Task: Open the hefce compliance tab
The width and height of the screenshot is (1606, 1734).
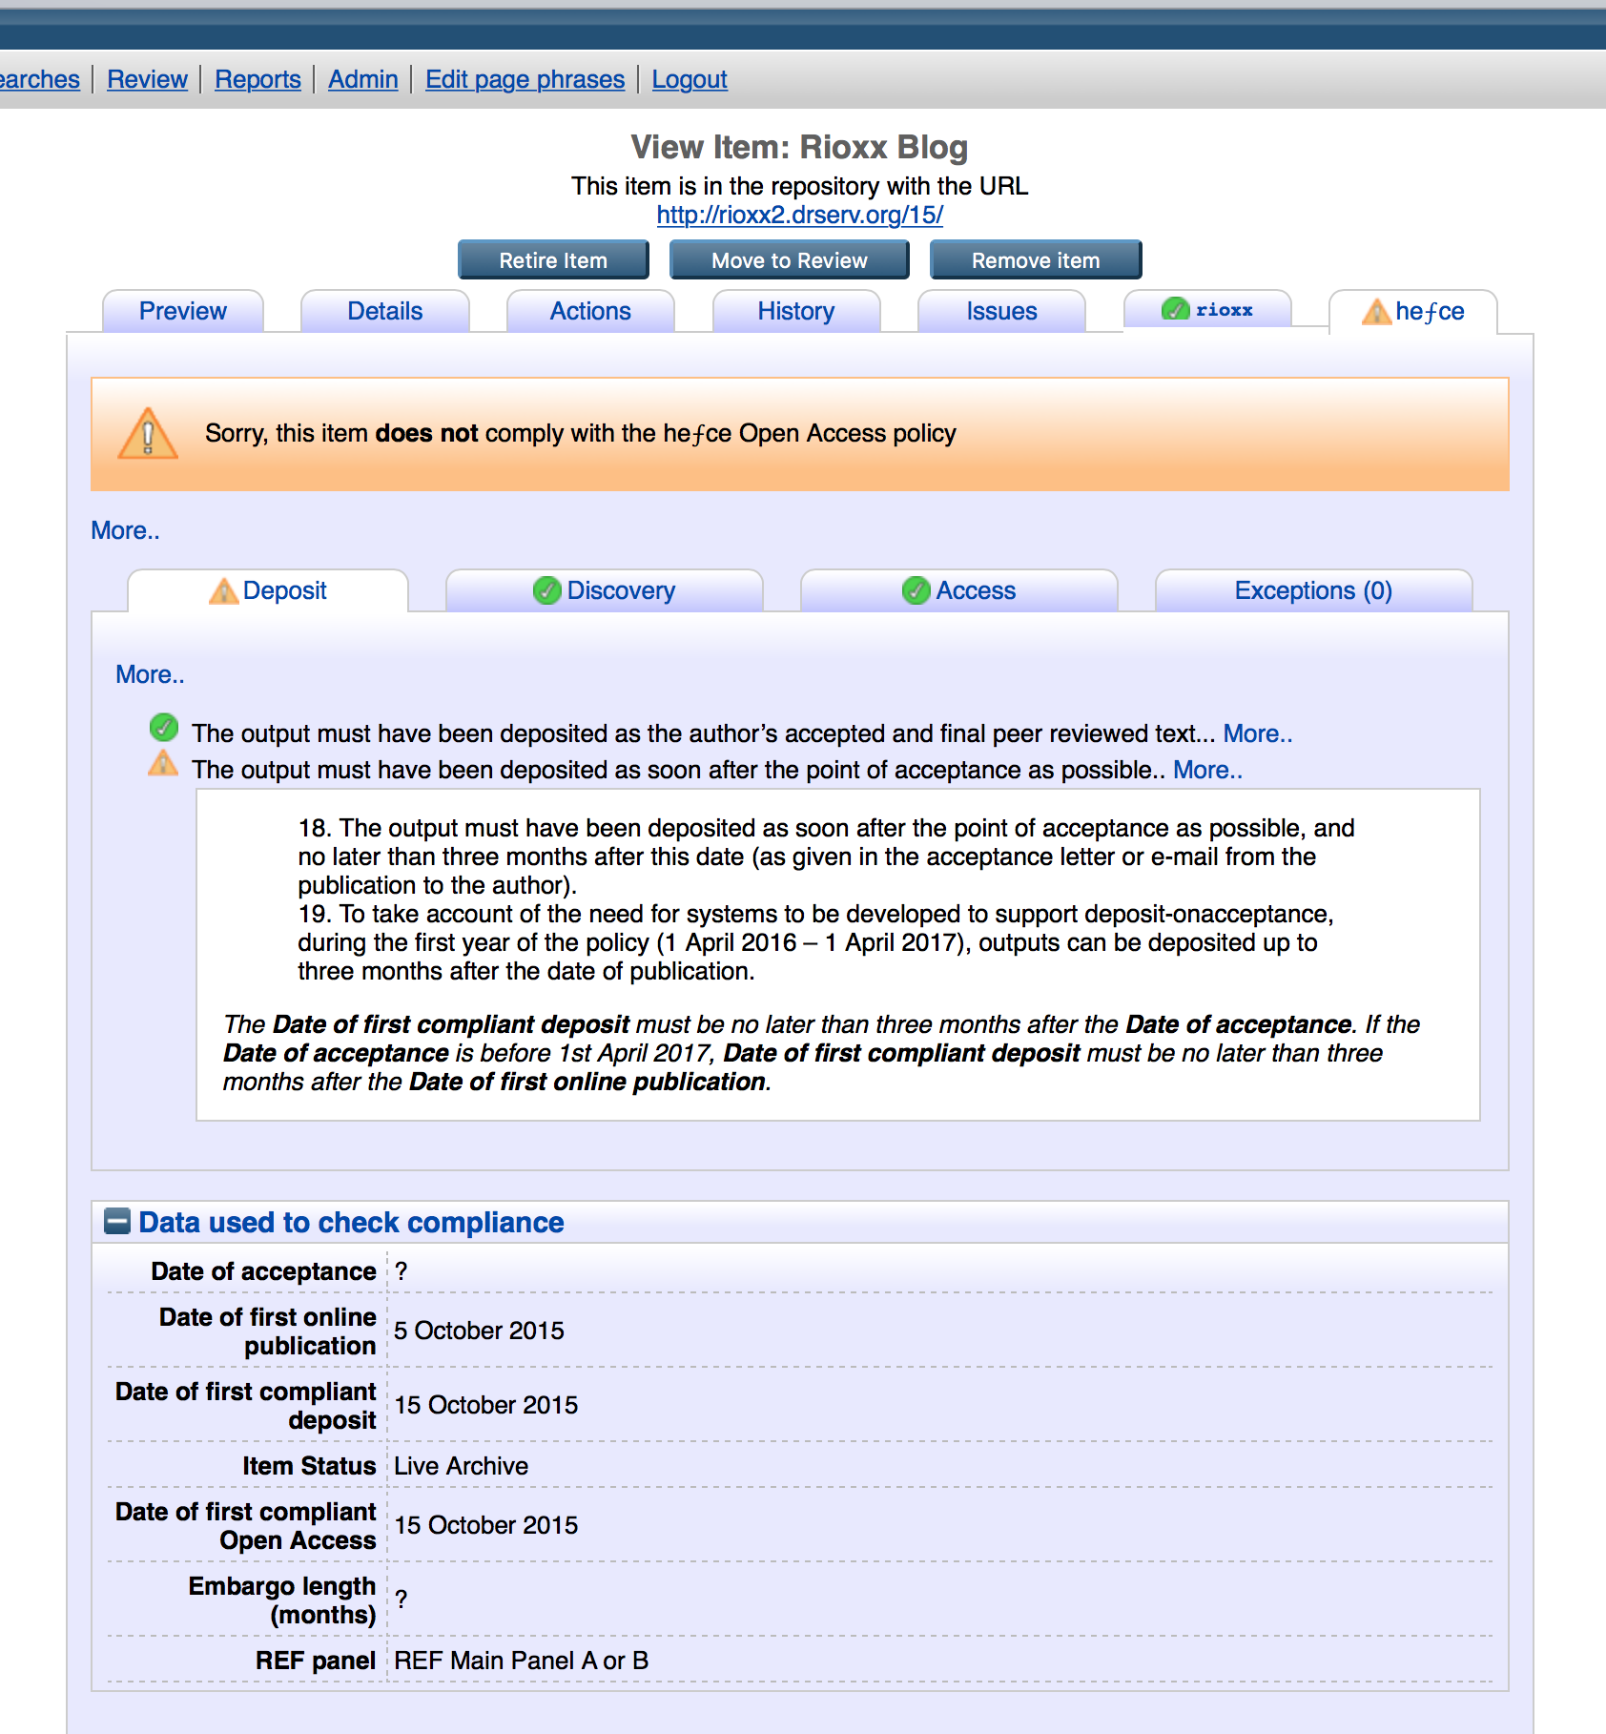Action: coord(1413,312)
